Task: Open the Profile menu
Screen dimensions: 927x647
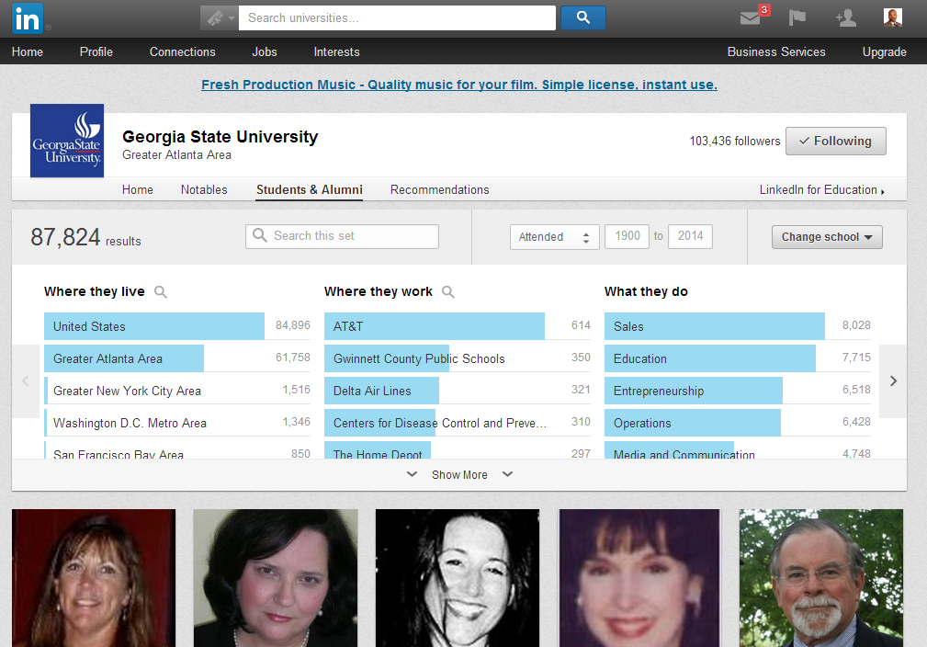Action: pyautogui.click(x=96, y=52)
